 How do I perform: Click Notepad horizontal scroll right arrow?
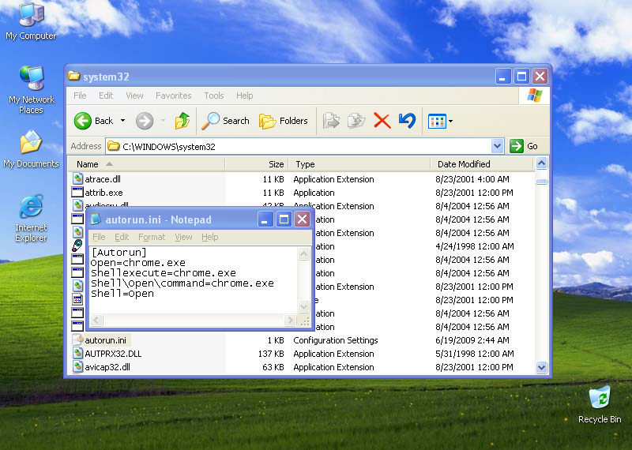(x=289, y=321)
